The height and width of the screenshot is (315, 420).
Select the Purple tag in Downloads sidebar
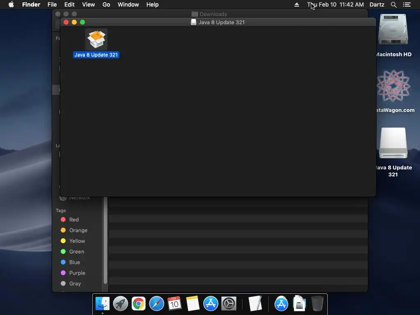(78, 273)
